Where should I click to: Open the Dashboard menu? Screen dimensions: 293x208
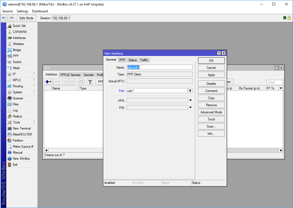coord(40,11)
